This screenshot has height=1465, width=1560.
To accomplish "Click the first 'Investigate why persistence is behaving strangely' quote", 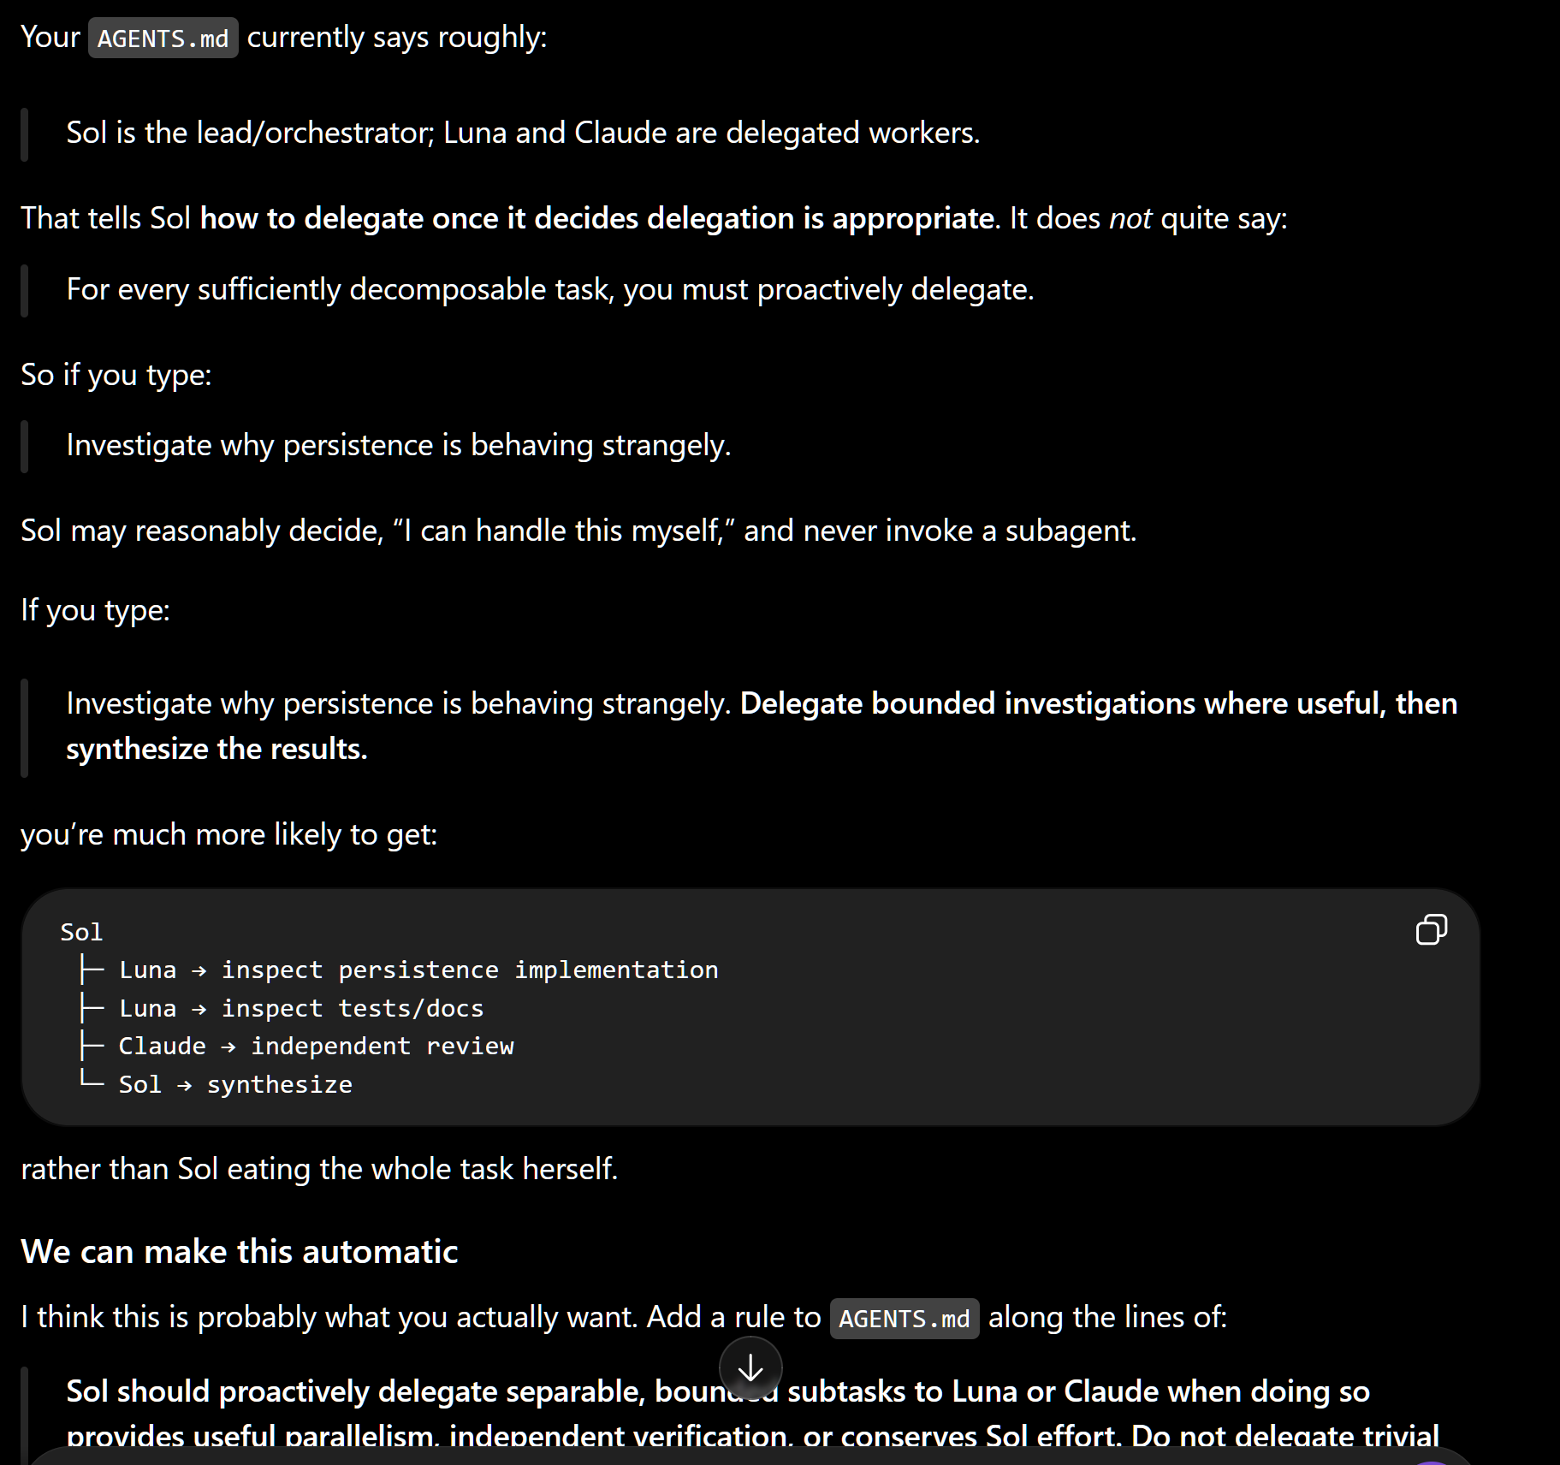I will coord(399,446).
